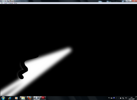Viewport: 137px width, 100px height.
Task: Open the Control menu
Action: pos(11,3)
